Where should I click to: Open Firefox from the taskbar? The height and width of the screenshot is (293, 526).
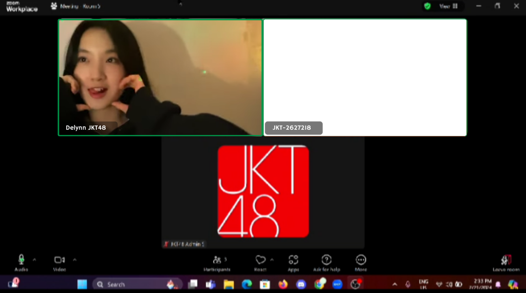[283, 284]
